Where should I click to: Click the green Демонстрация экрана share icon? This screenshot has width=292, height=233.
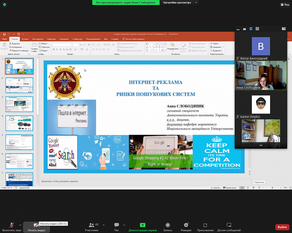coord(143,225)
